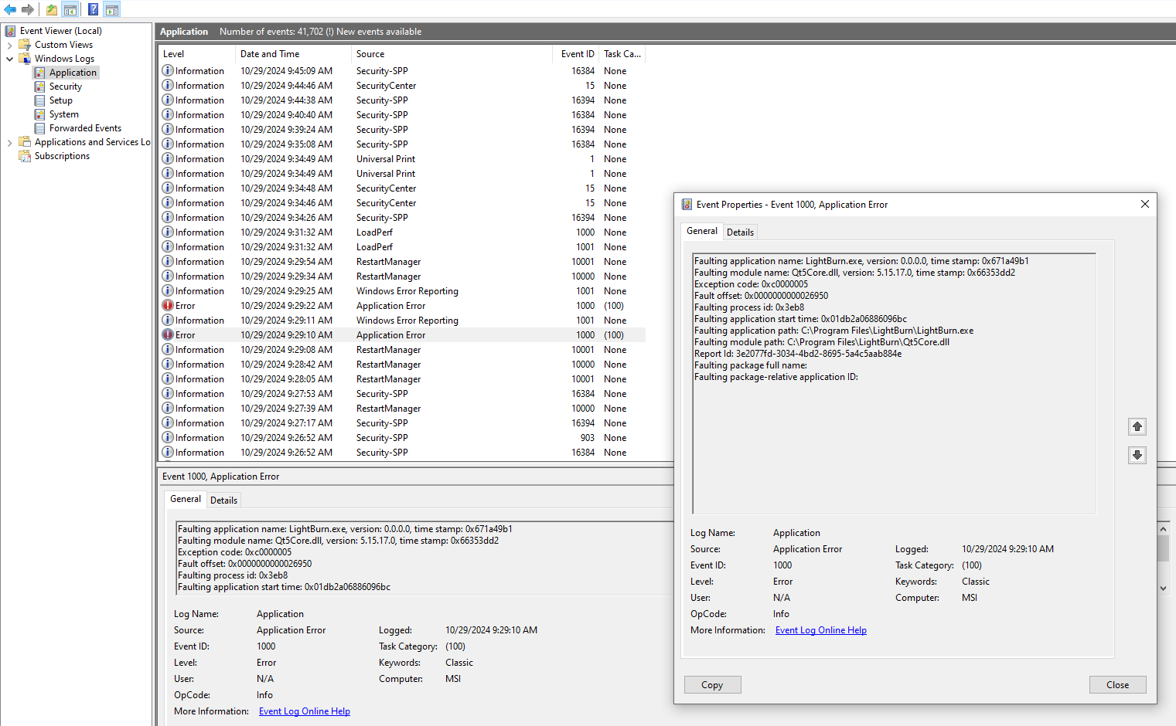The height and width of the screenshot is (726, 1176).
Task: Click info icon of the 9:45:09 AM event
Action: pos(168,71)
